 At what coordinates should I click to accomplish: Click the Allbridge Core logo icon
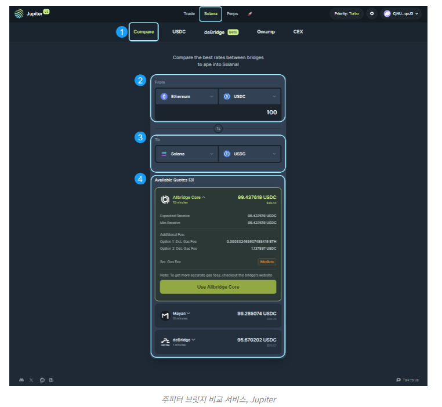coord(165,199)
